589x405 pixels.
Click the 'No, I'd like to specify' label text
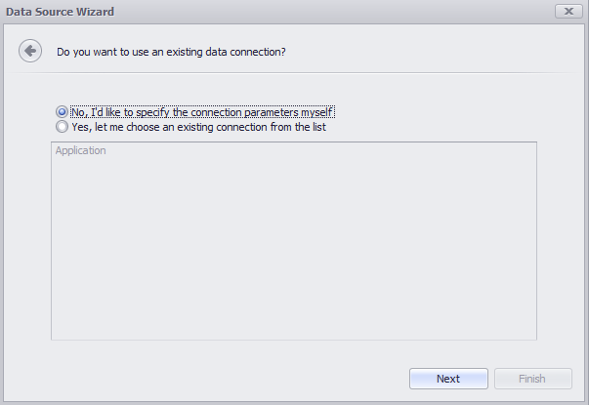[202, 112]
